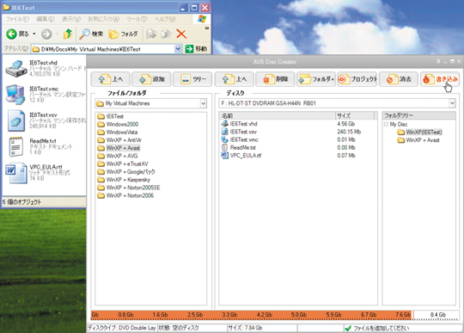
Task: Select ReadMe.txt in the disc list
Action: coord(239,147)
